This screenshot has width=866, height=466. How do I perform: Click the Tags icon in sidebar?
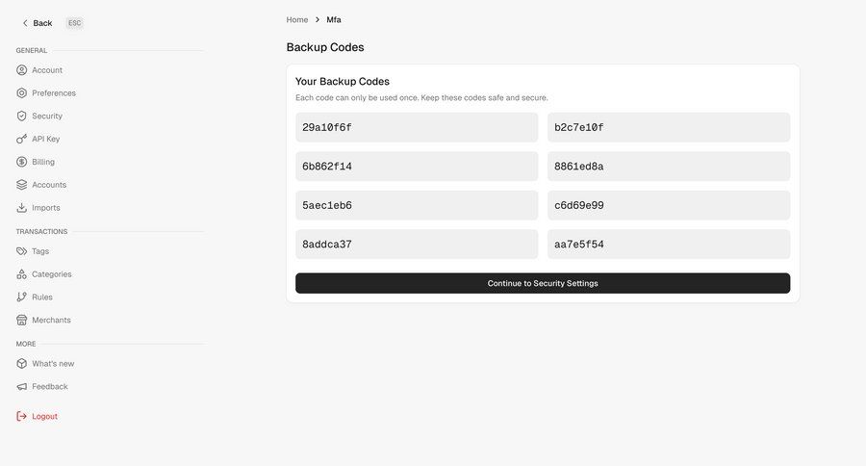pos(21,251)
